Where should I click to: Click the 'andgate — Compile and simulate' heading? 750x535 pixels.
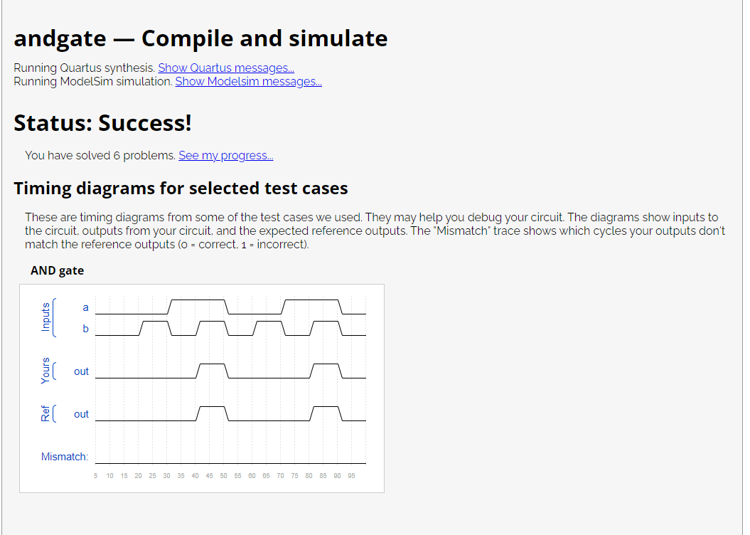pyautogui.click(x=200, y=38)
